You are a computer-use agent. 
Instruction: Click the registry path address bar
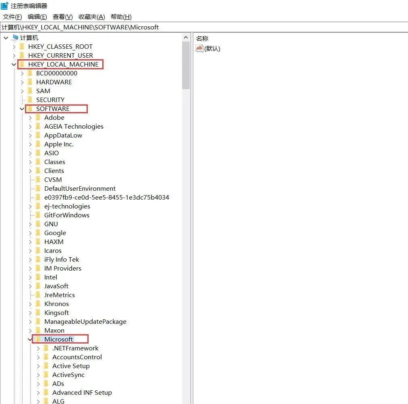pyautogui.click(x=201, y=27)
